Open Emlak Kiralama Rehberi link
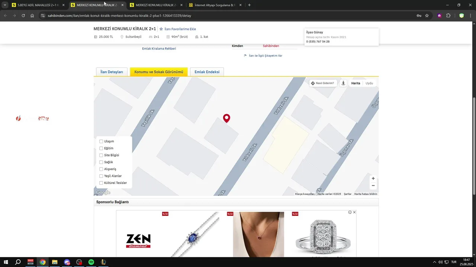 pos(159,49)
